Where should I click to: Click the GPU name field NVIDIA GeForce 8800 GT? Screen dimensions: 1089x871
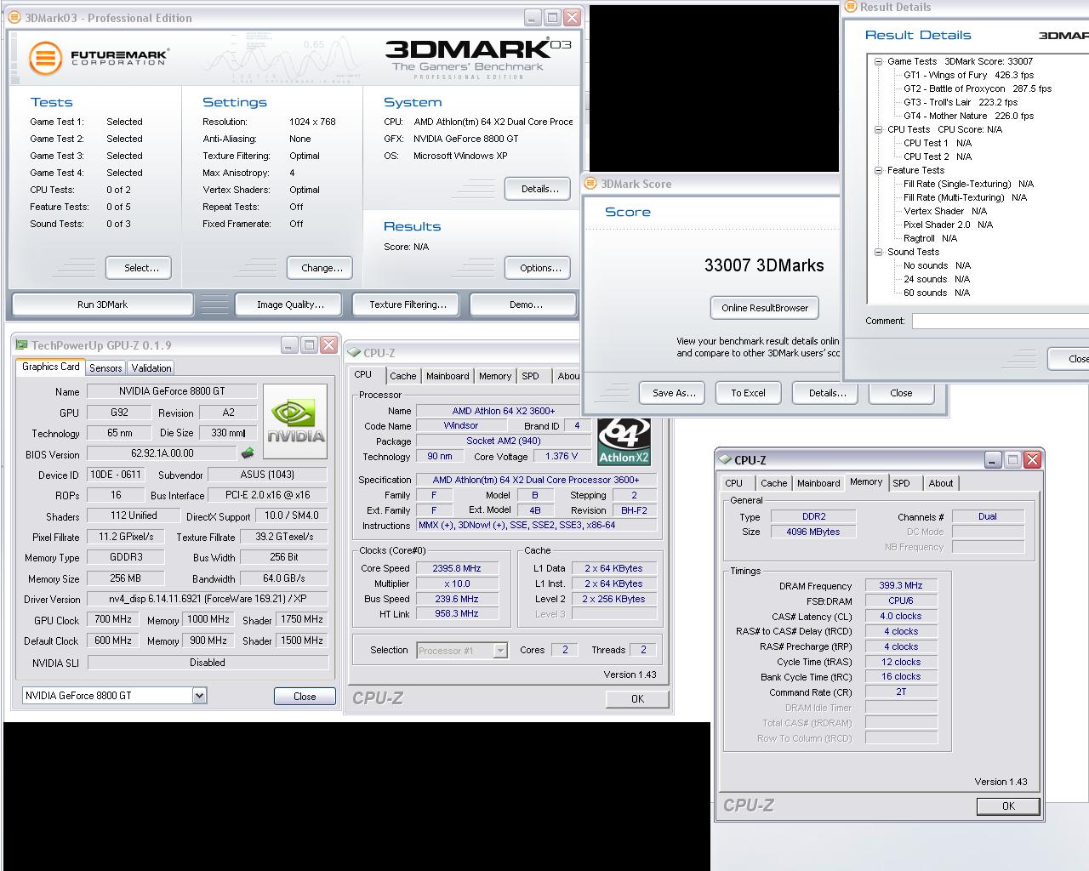(171, 391)
